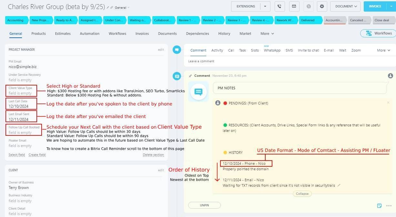
Task: Click the PM NOTES comment bubble
Action: click(x=300, y=88)
